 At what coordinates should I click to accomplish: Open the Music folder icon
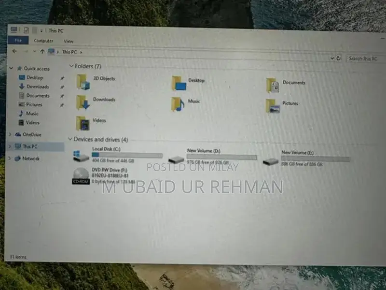[178, 104]
